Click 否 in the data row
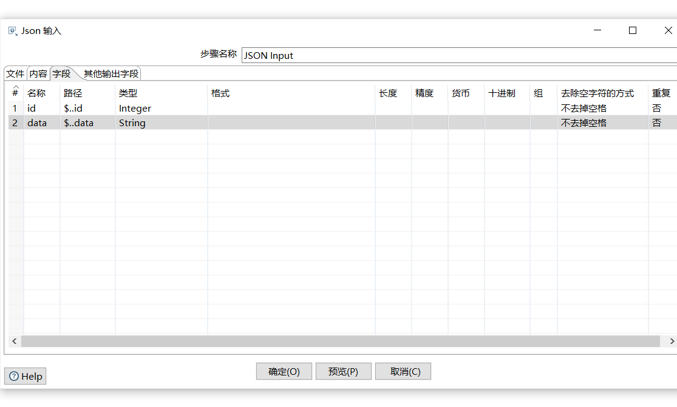The width and height of the screenshot is (677, 407). [x=662, y=123]
